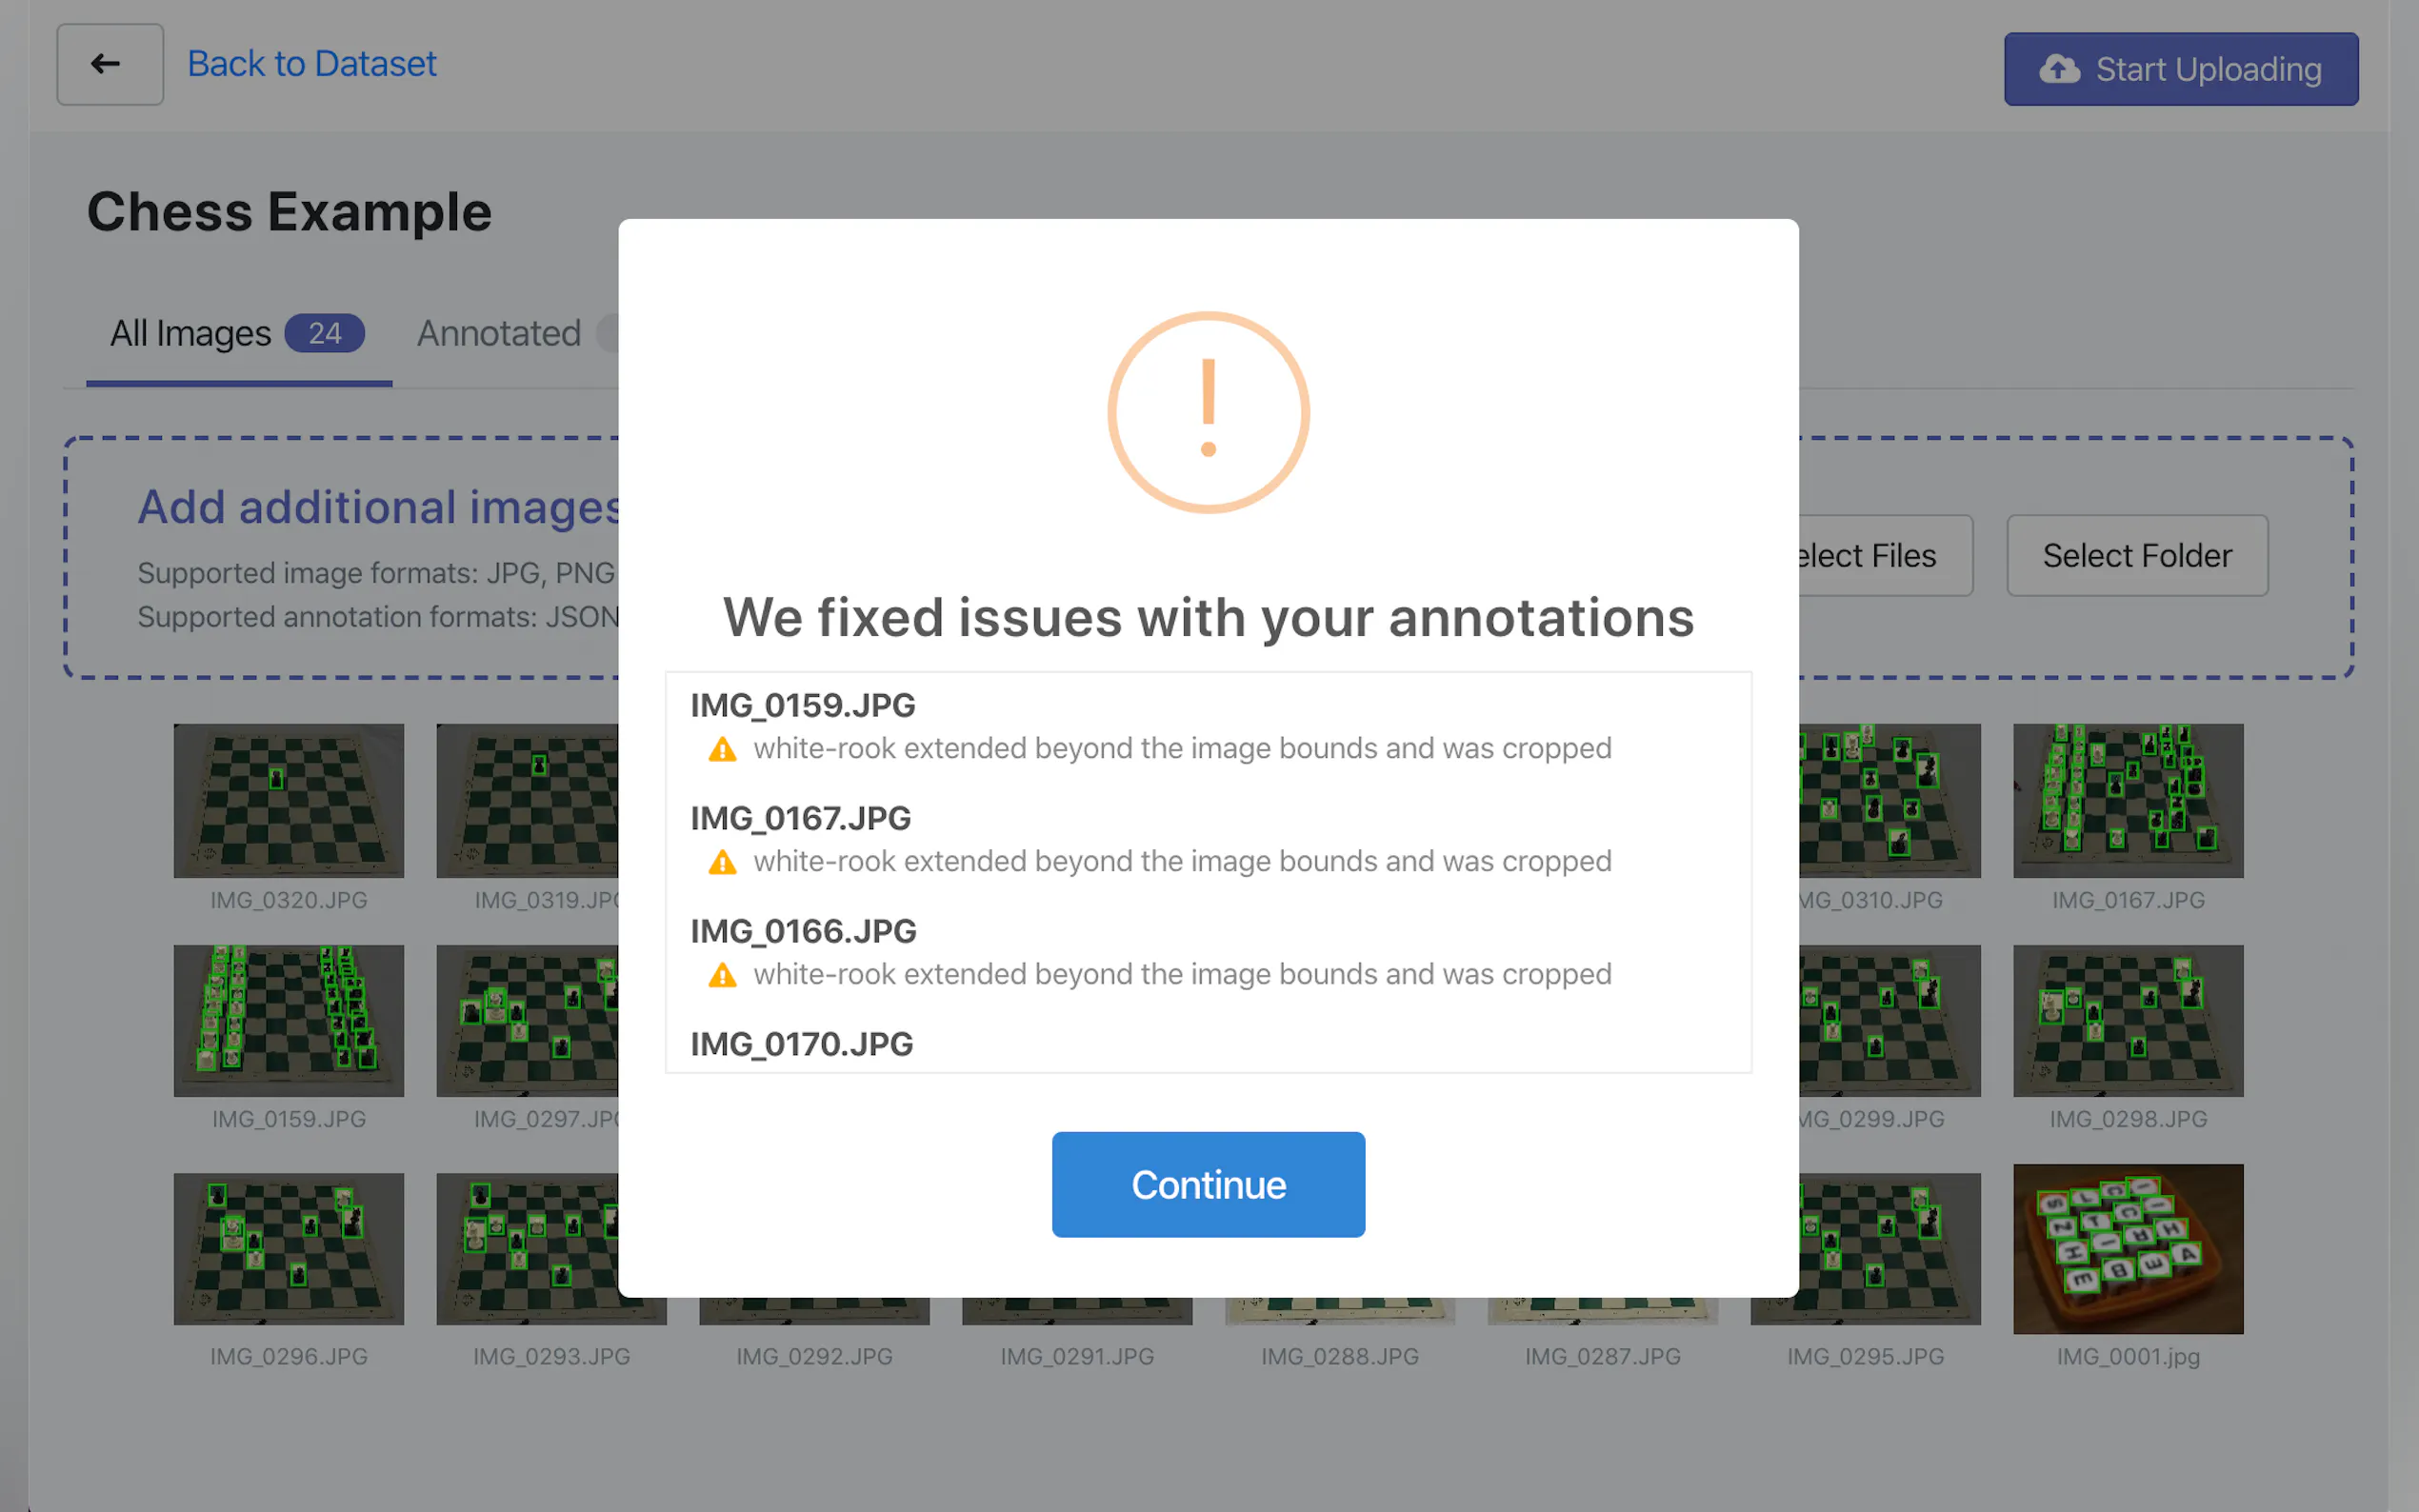Click the 24 image count badge
This screenshot has width=2419, height=1512.
324,334
